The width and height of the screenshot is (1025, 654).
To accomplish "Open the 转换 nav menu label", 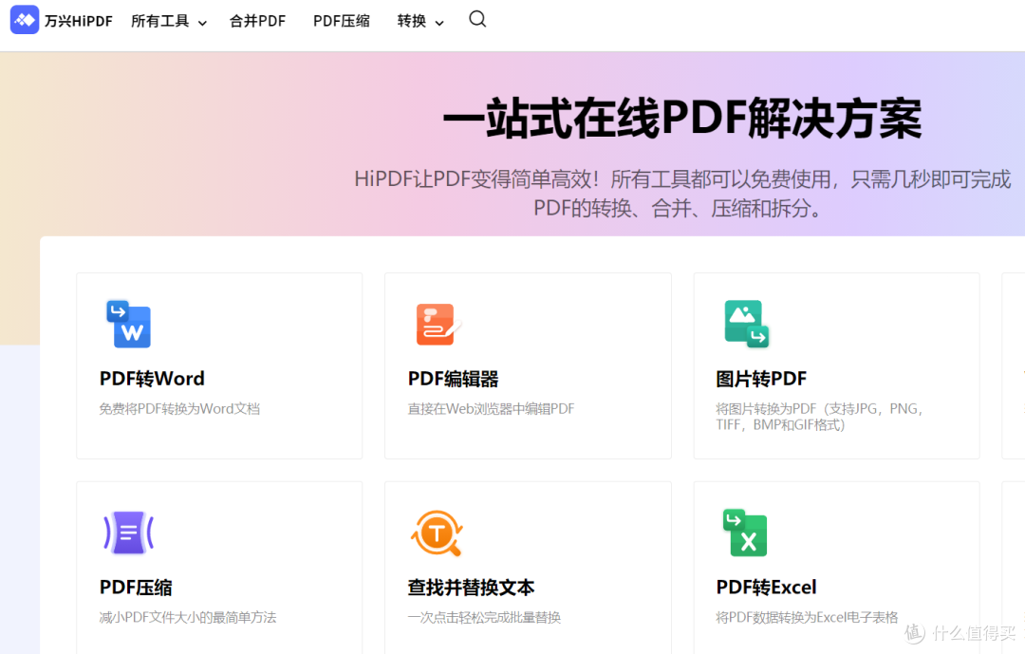I will point(412,21).
